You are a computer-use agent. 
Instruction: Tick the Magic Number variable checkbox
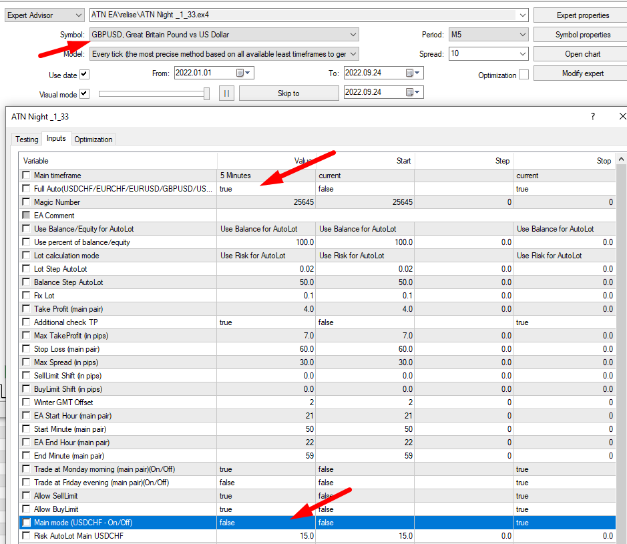click(x=26, y=202)
